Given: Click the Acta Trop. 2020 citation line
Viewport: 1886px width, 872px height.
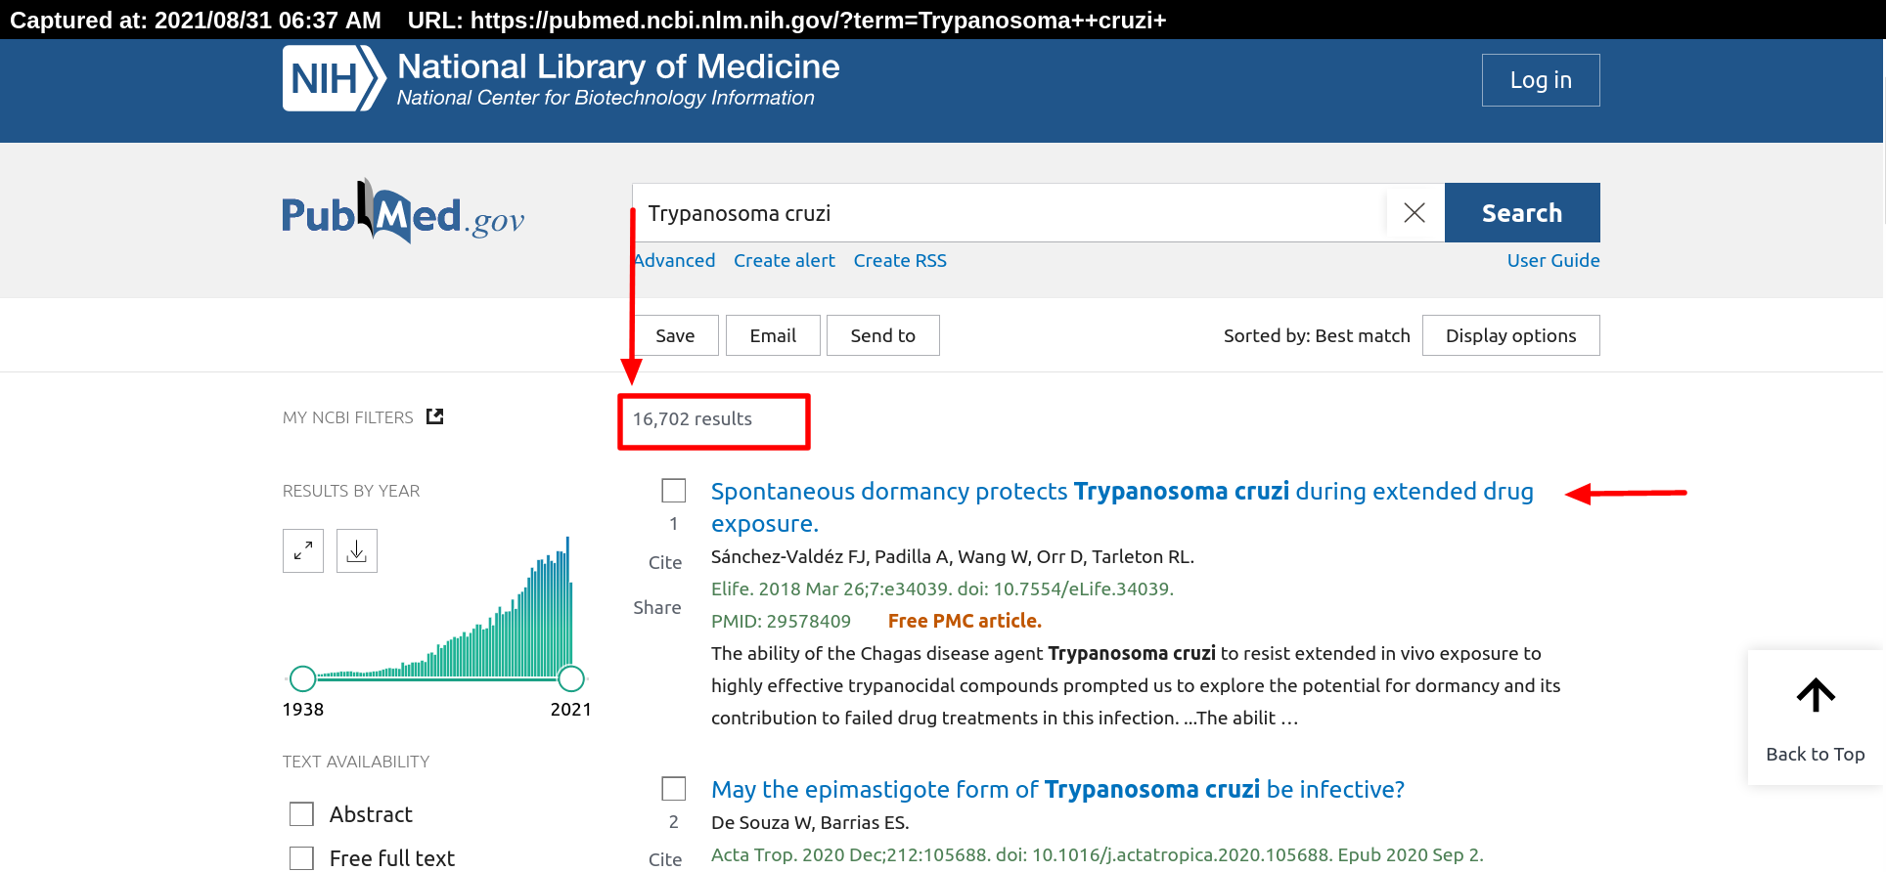Looking at the screenshot, I should 1098,854.
